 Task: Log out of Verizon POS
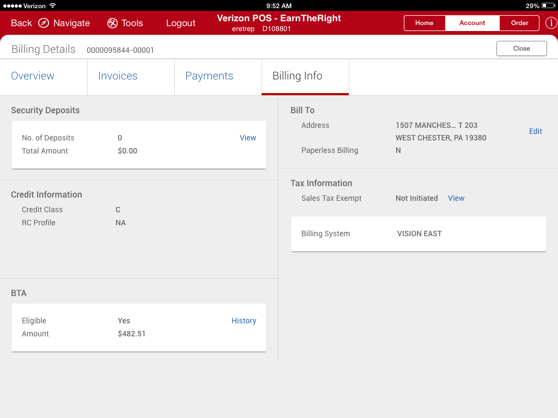(181, 23)
